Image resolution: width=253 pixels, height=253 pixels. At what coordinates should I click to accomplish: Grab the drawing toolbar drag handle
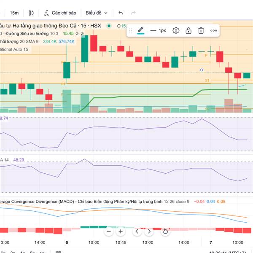(131, 30)
